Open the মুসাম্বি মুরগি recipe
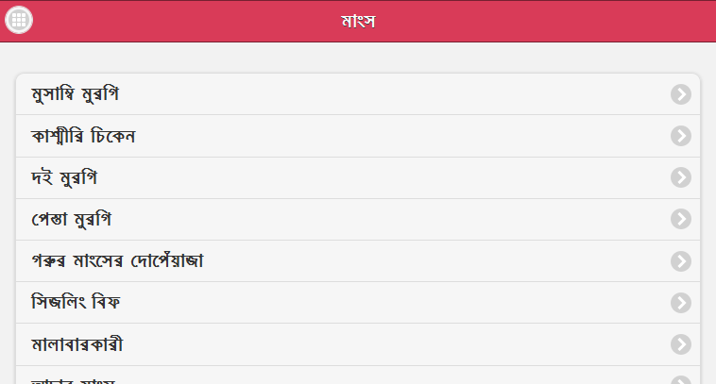 tap(76, 94)
